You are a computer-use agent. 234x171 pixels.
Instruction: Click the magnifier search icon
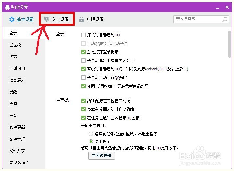click(x=225, y=19)
